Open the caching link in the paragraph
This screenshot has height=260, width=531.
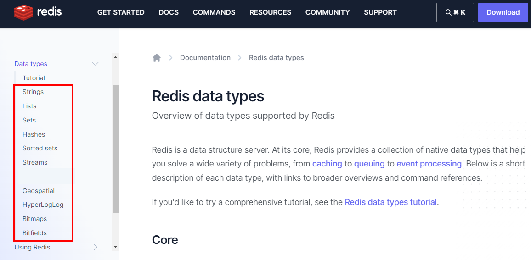click(x=327, y=164)
